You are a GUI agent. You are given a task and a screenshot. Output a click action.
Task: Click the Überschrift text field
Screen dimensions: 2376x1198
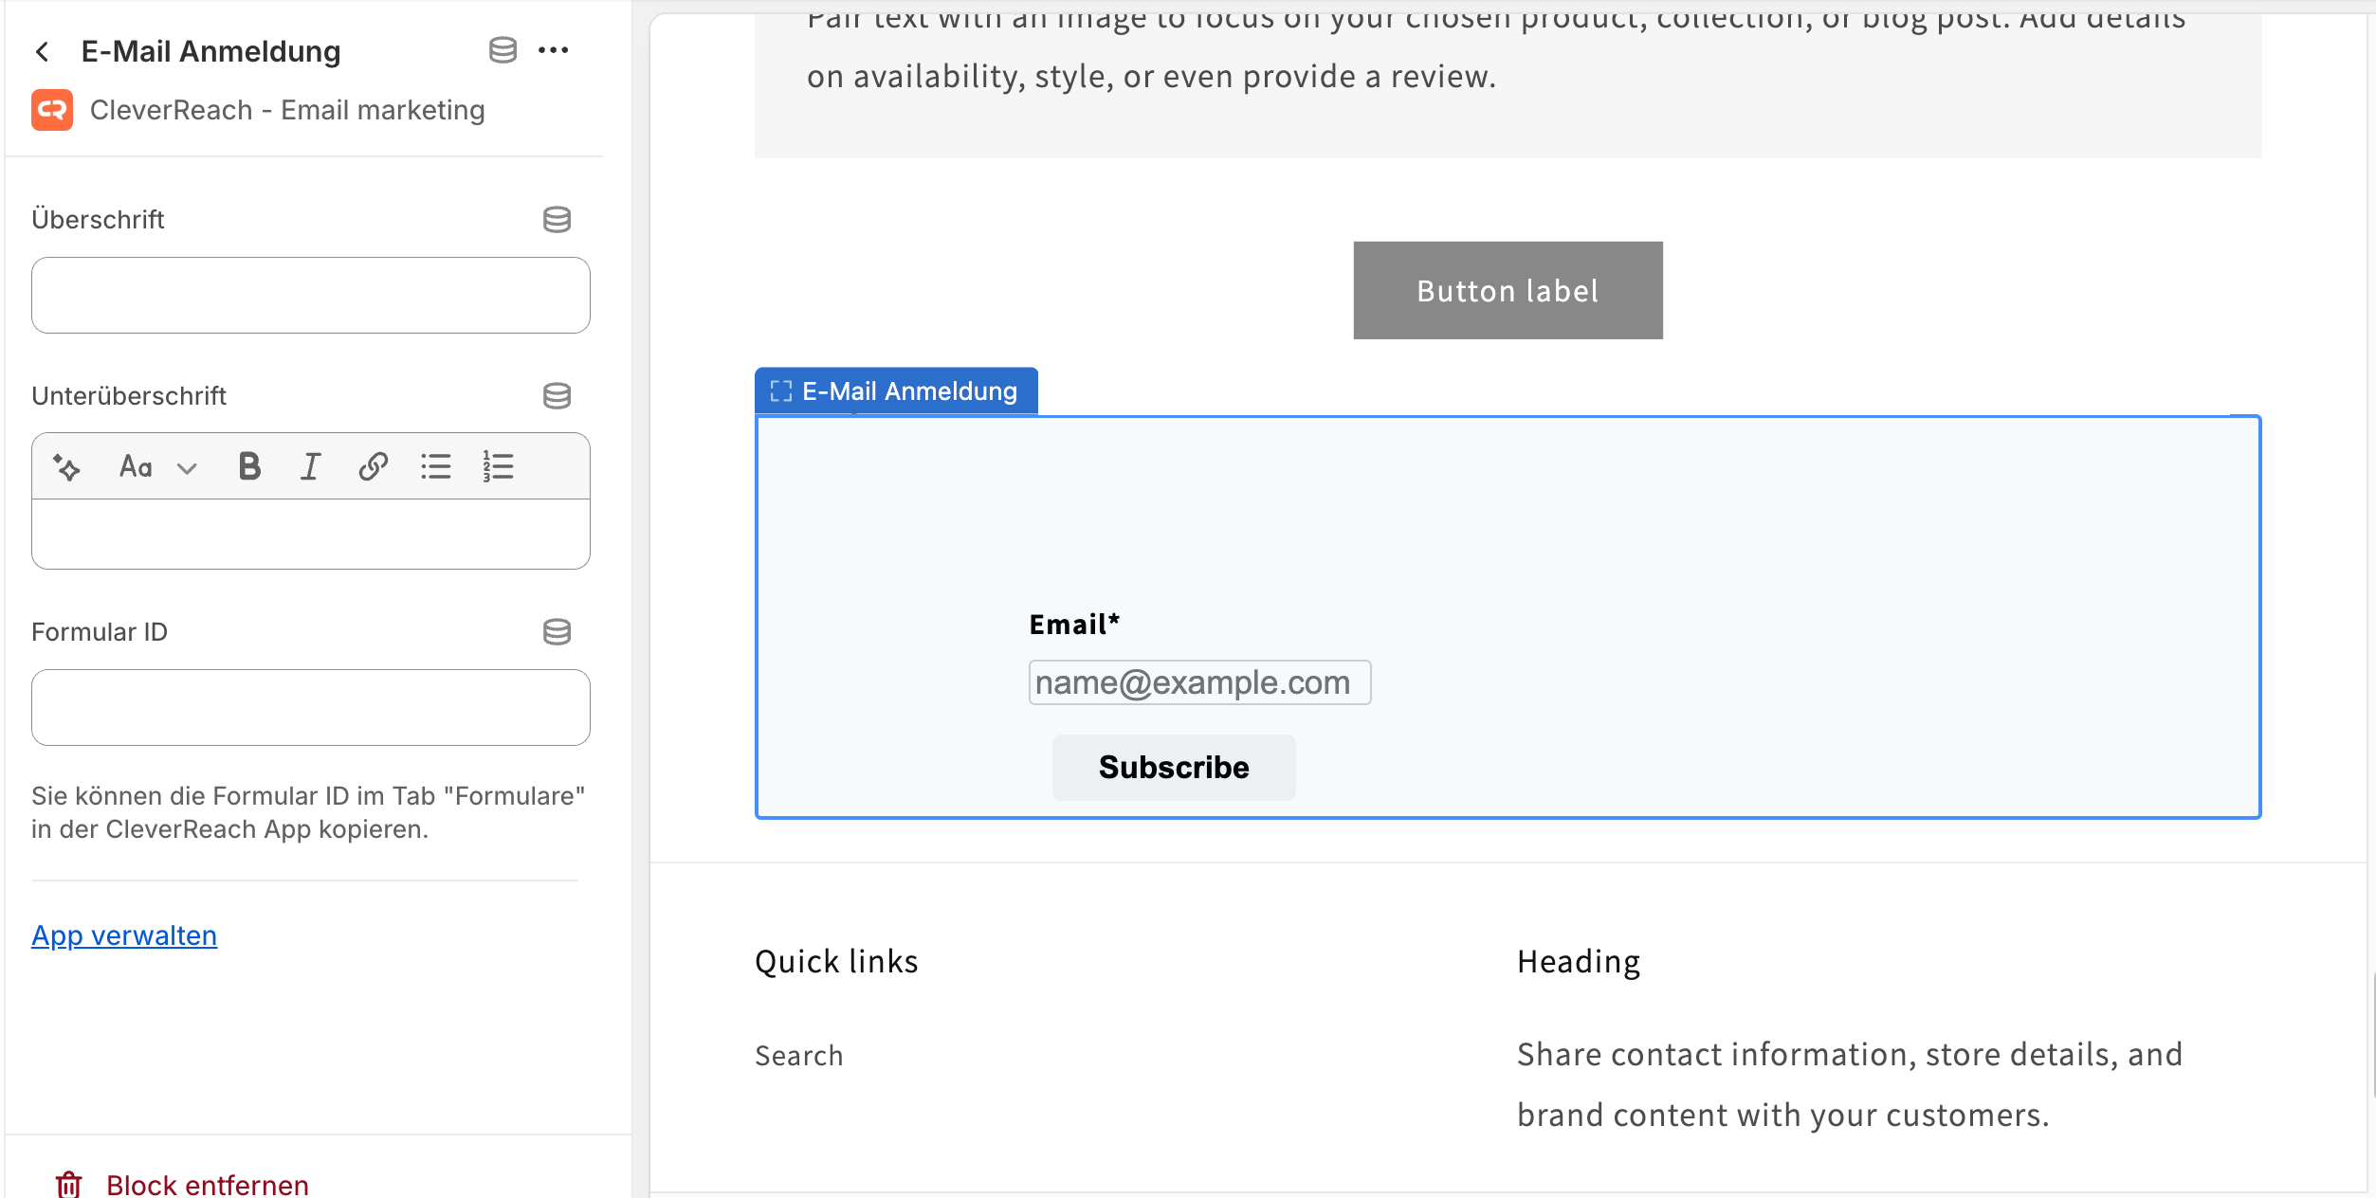click(311, 295)
